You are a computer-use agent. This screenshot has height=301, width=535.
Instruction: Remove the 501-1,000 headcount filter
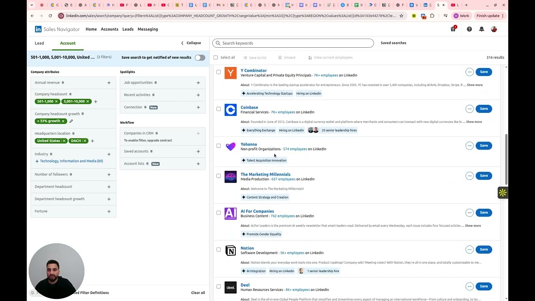point(56,102)
